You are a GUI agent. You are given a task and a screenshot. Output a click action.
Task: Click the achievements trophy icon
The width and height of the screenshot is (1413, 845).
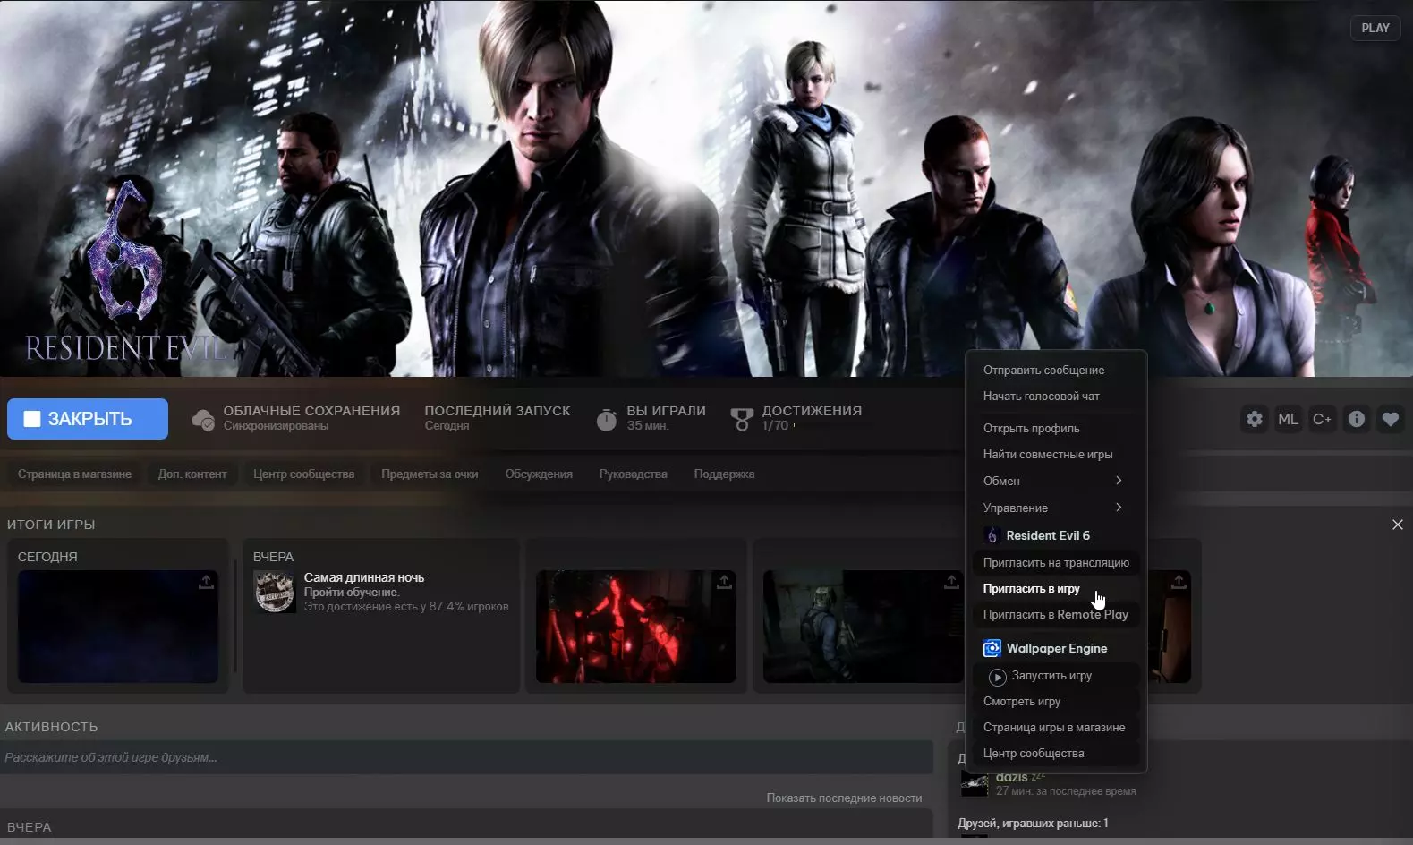pos(742,419)
